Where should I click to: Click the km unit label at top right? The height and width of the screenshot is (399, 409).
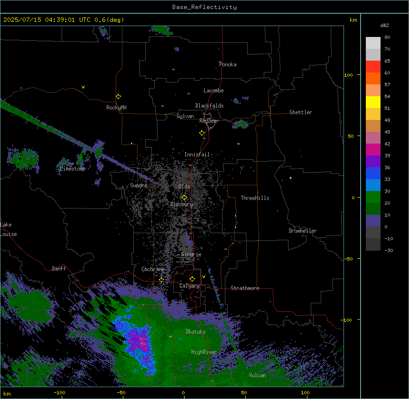tap(353, 20)
